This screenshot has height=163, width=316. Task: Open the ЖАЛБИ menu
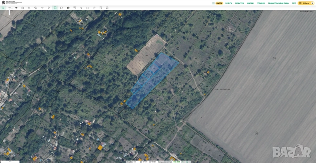tap(250, 3)
